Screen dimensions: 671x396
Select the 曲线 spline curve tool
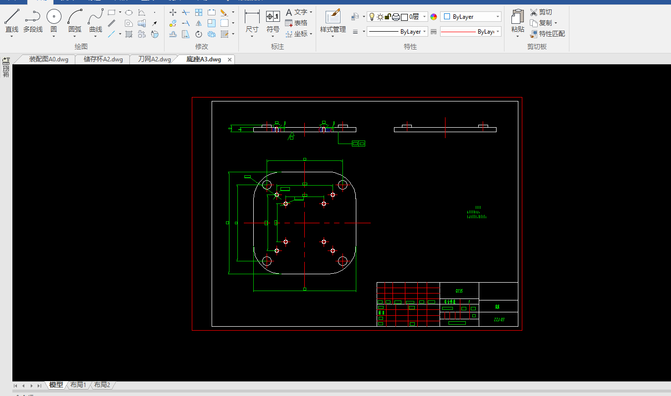click(96, 21)
